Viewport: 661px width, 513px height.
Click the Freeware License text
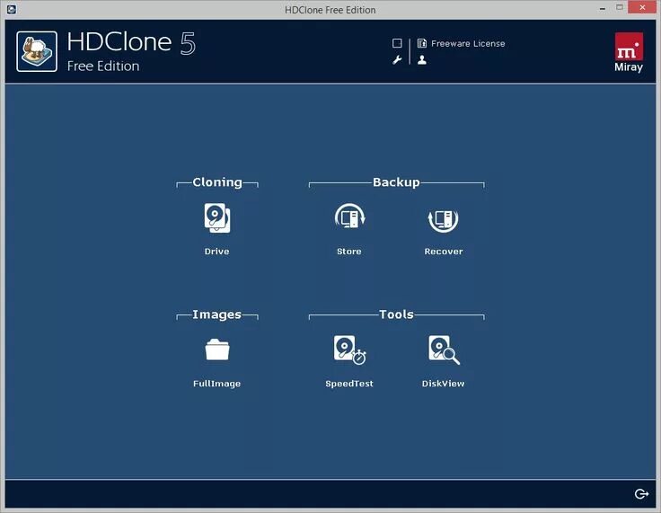(468, 43)
